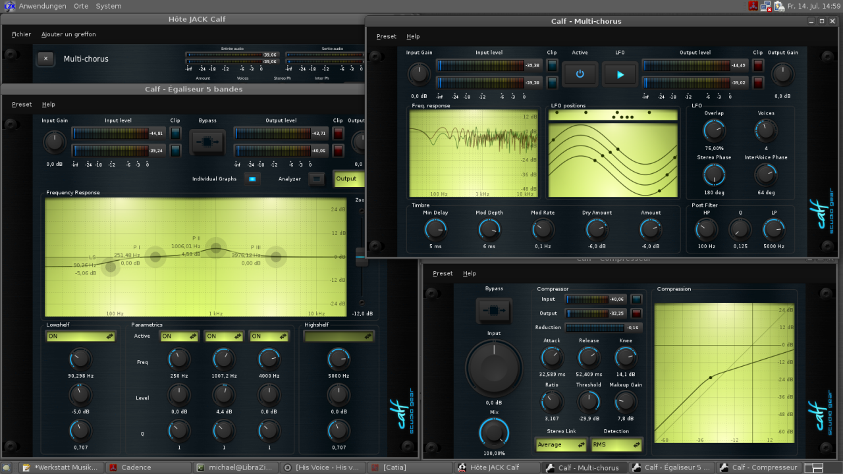Open the first Parametrics Active ON dropdown

[179, 336]
